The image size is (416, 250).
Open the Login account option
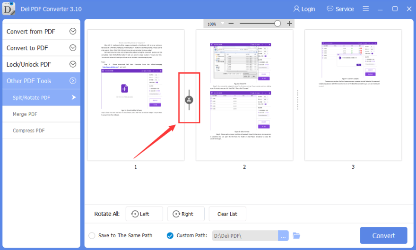[304, 9]
